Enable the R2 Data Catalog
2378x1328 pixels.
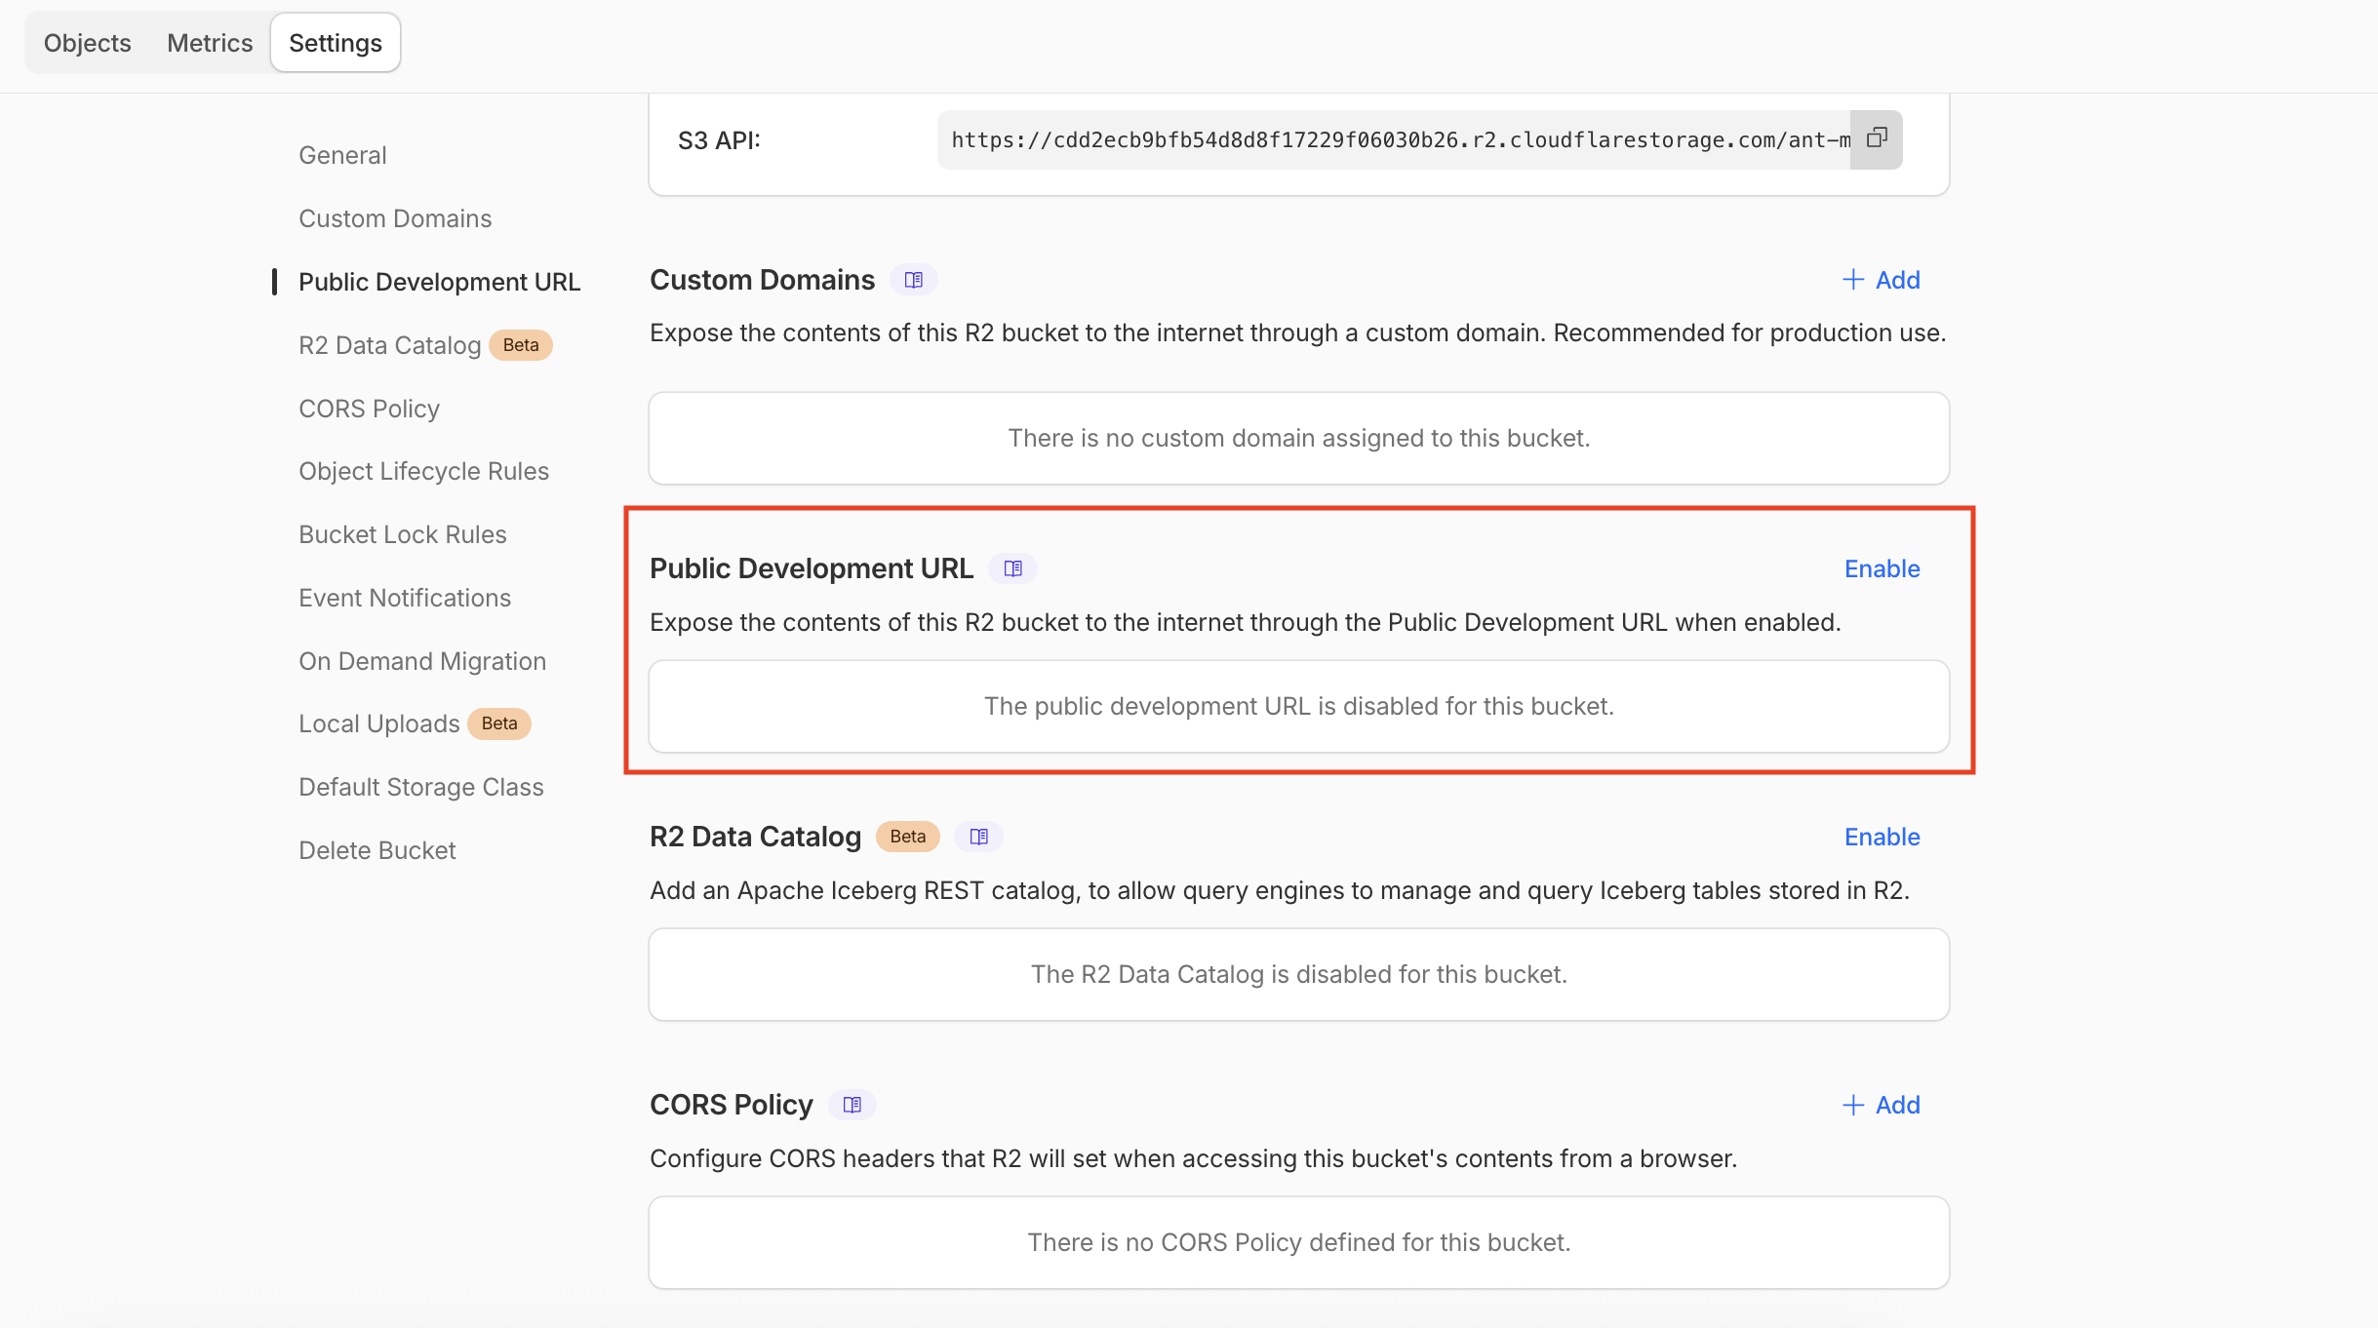click(1882, 837)
